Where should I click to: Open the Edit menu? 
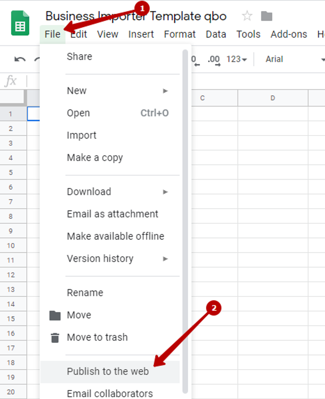coord(78,34)
